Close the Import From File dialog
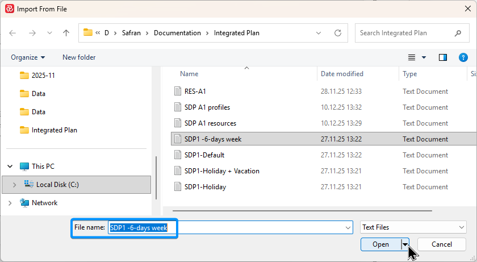 [468, 9]
